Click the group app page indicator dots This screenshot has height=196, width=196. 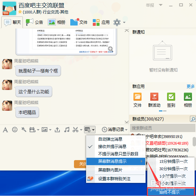(x=163, y=111)
